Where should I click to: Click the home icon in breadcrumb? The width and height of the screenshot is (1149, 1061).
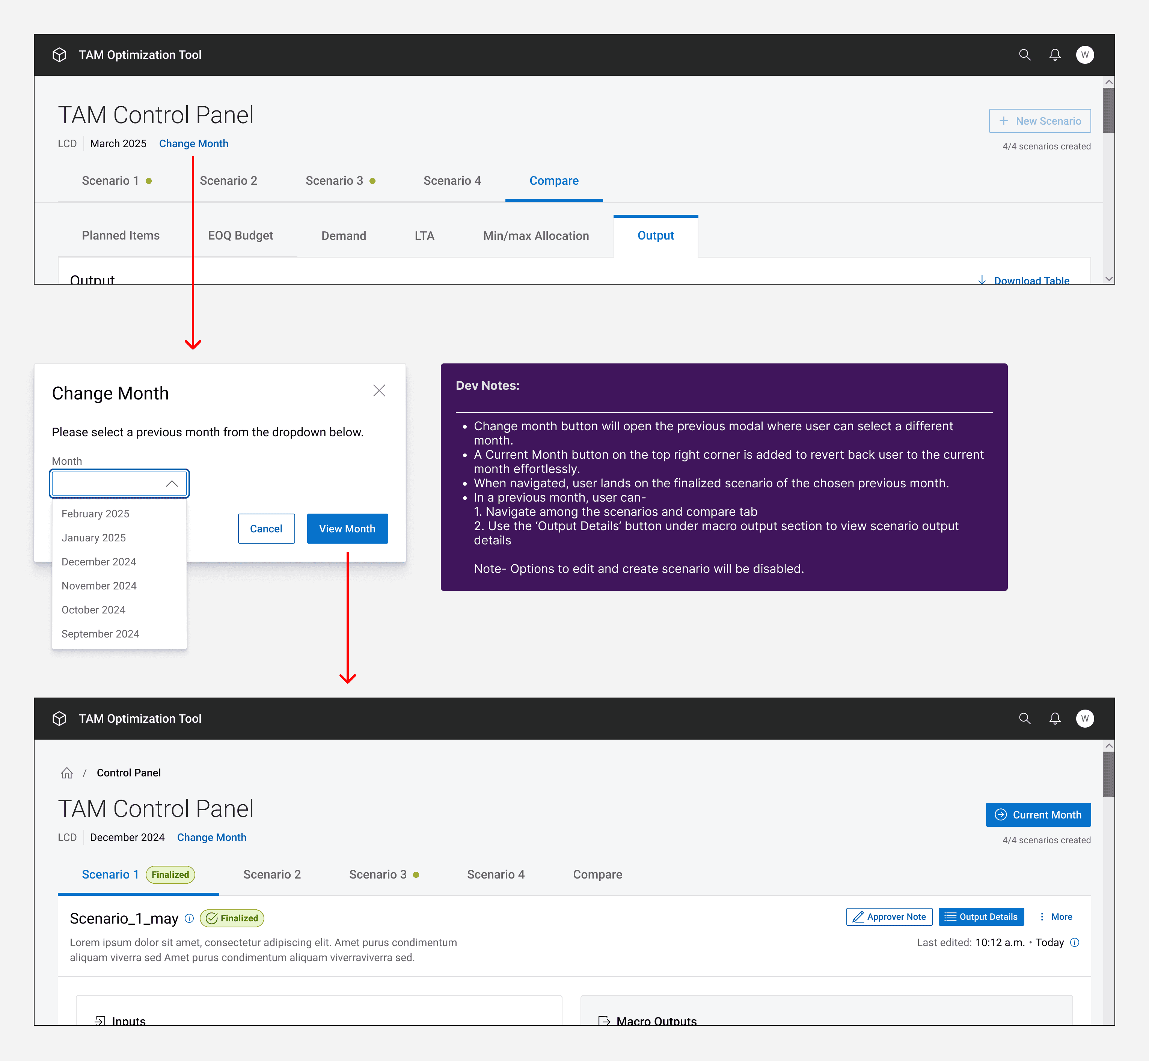point(66,773)
